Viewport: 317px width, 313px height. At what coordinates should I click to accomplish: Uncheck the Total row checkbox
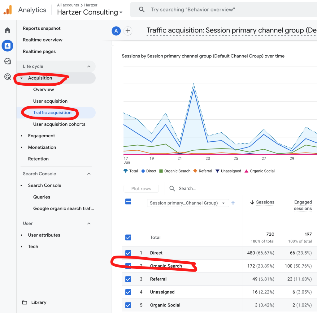coord(128,237)
